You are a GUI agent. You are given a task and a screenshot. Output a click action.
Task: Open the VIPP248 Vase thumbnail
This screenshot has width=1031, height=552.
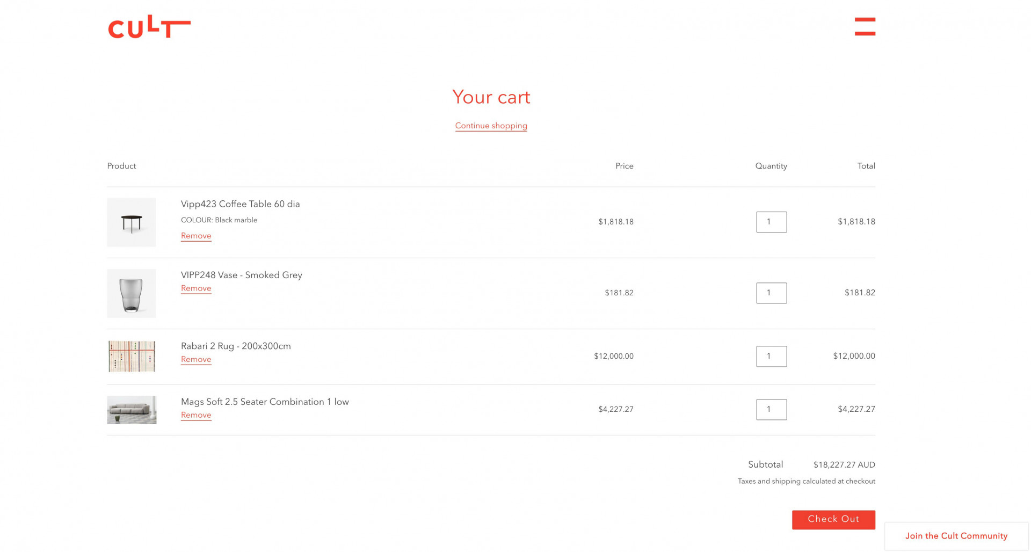coord(132,293)
